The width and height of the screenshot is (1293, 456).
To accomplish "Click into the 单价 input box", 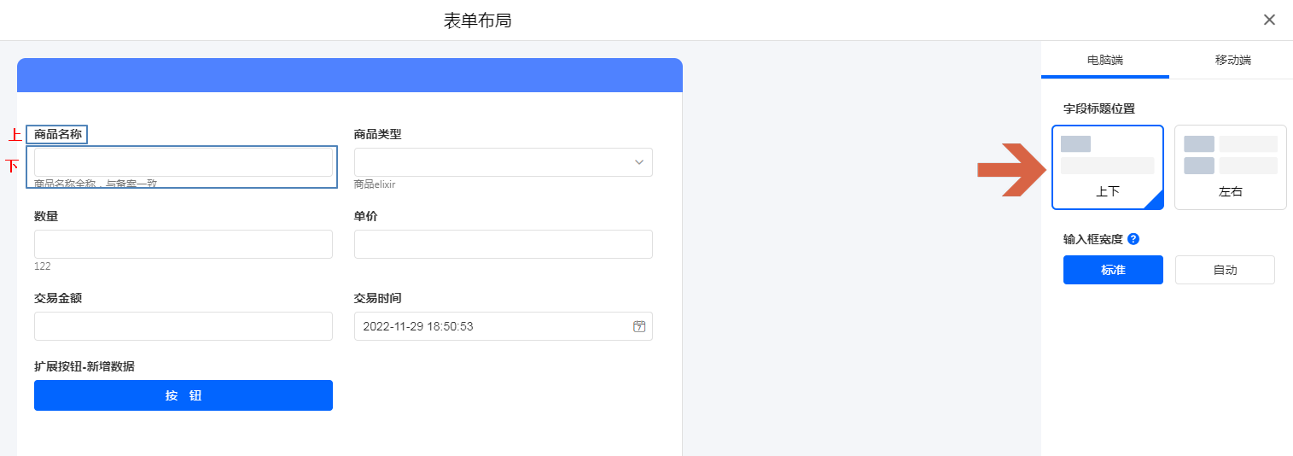I will pyautogui.click(x=503, y=244).
